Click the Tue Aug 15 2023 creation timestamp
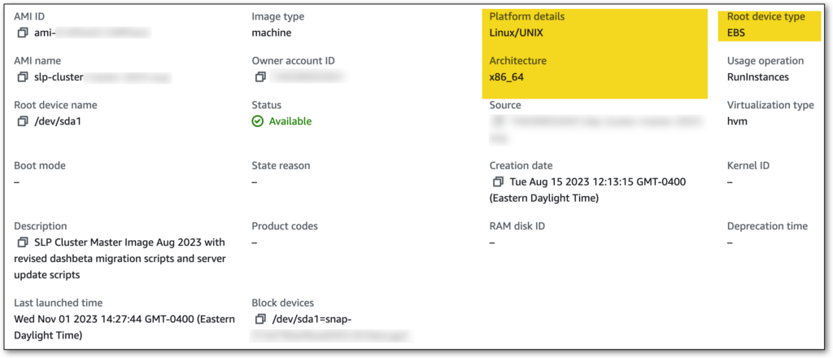Screen dimensions: 833x358 [x=596, y=181]
